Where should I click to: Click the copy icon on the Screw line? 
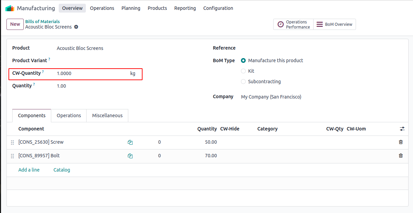tap(130, 142)
